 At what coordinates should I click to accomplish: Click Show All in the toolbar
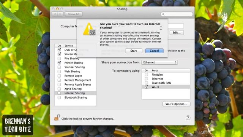click(x=74, y=14)
